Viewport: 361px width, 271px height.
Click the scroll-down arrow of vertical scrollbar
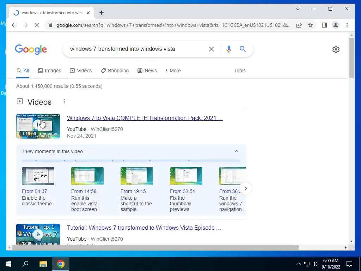coord(351,241)
